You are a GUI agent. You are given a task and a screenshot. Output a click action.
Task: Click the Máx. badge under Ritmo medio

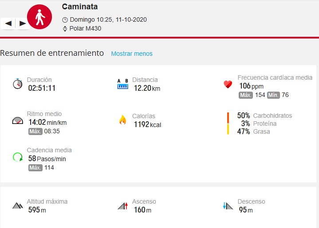click(x=35, y=131)
